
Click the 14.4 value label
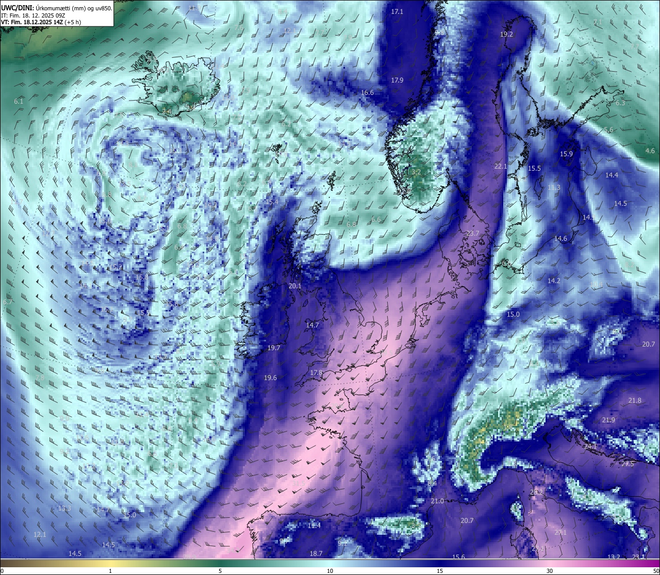pyautogui.click(x=612, y=175)
